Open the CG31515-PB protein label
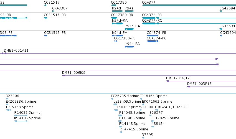Screen dimensions: 236x139 pyautogui.click(x=55, y=33)
